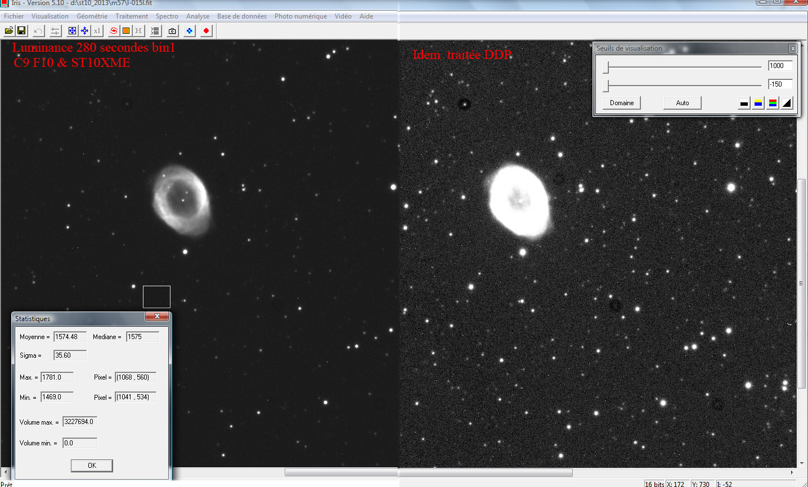Open the Photo numérique menu

pyautogui.click(x=300, y=16)
